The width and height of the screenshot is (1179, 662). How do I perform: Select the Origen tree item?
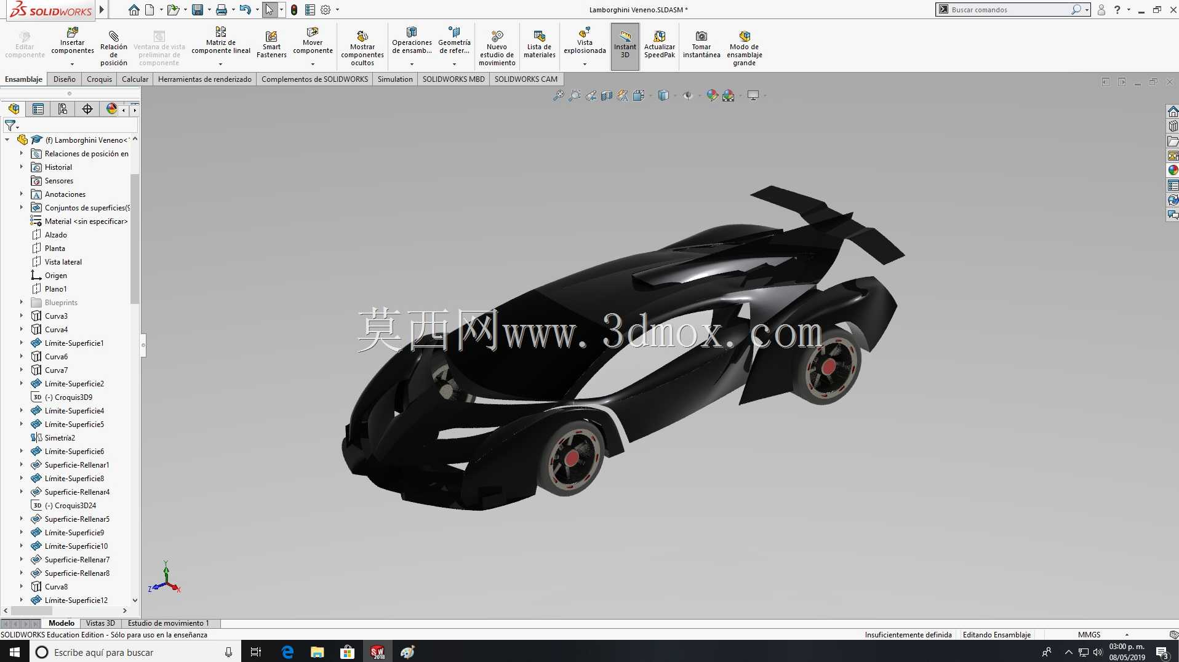click(55, 275)
